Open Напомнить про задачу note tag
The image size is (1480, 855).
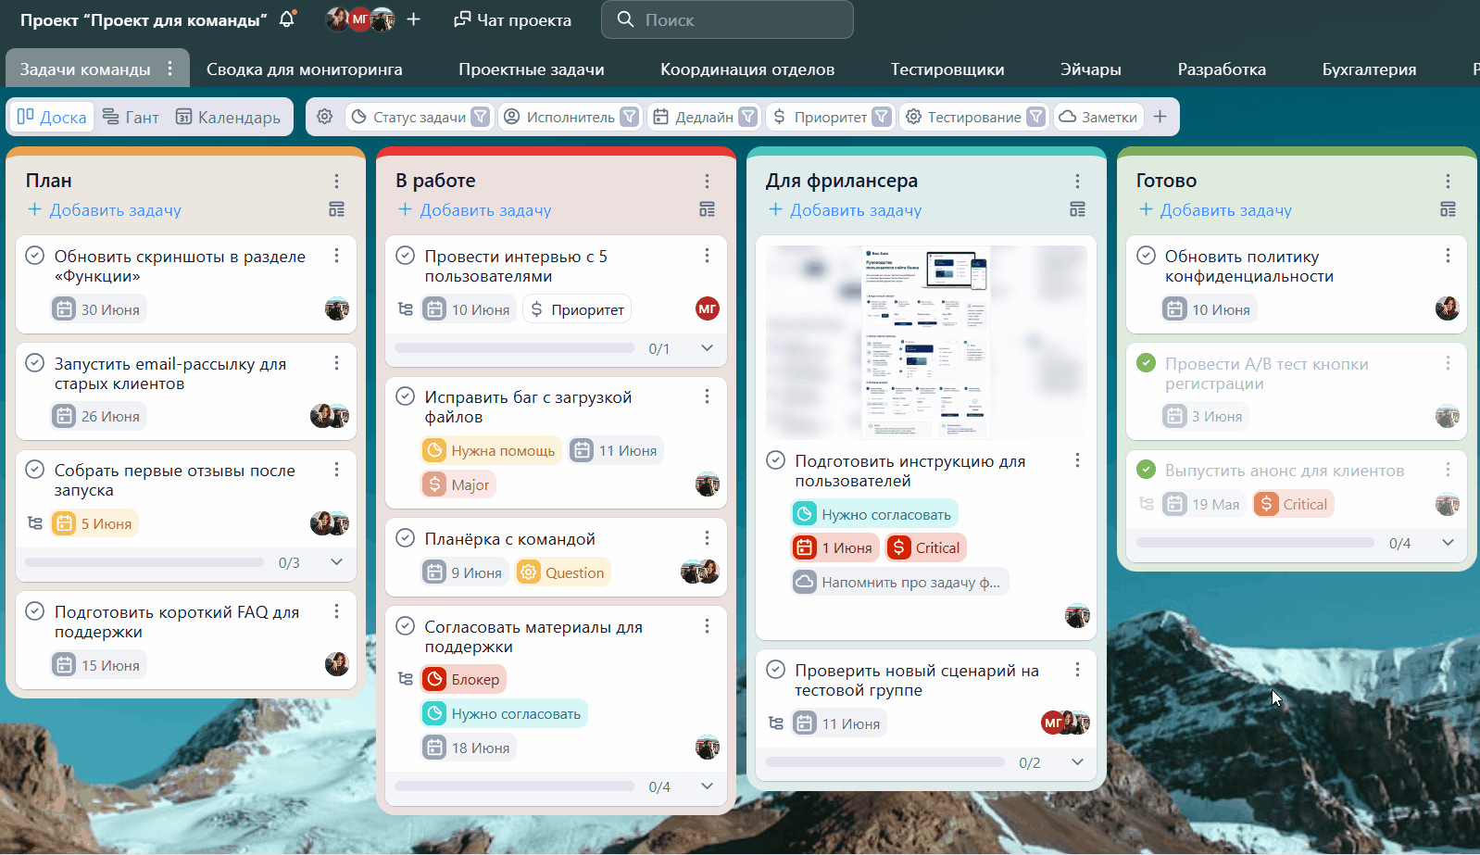899,582
